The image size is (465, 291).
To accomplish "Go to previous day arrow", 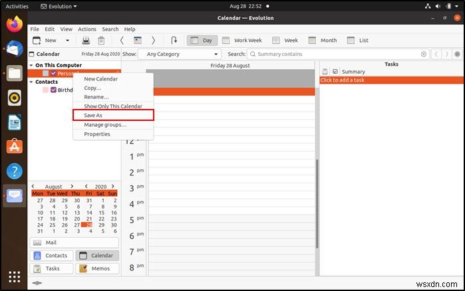I will tap(122, 41).
